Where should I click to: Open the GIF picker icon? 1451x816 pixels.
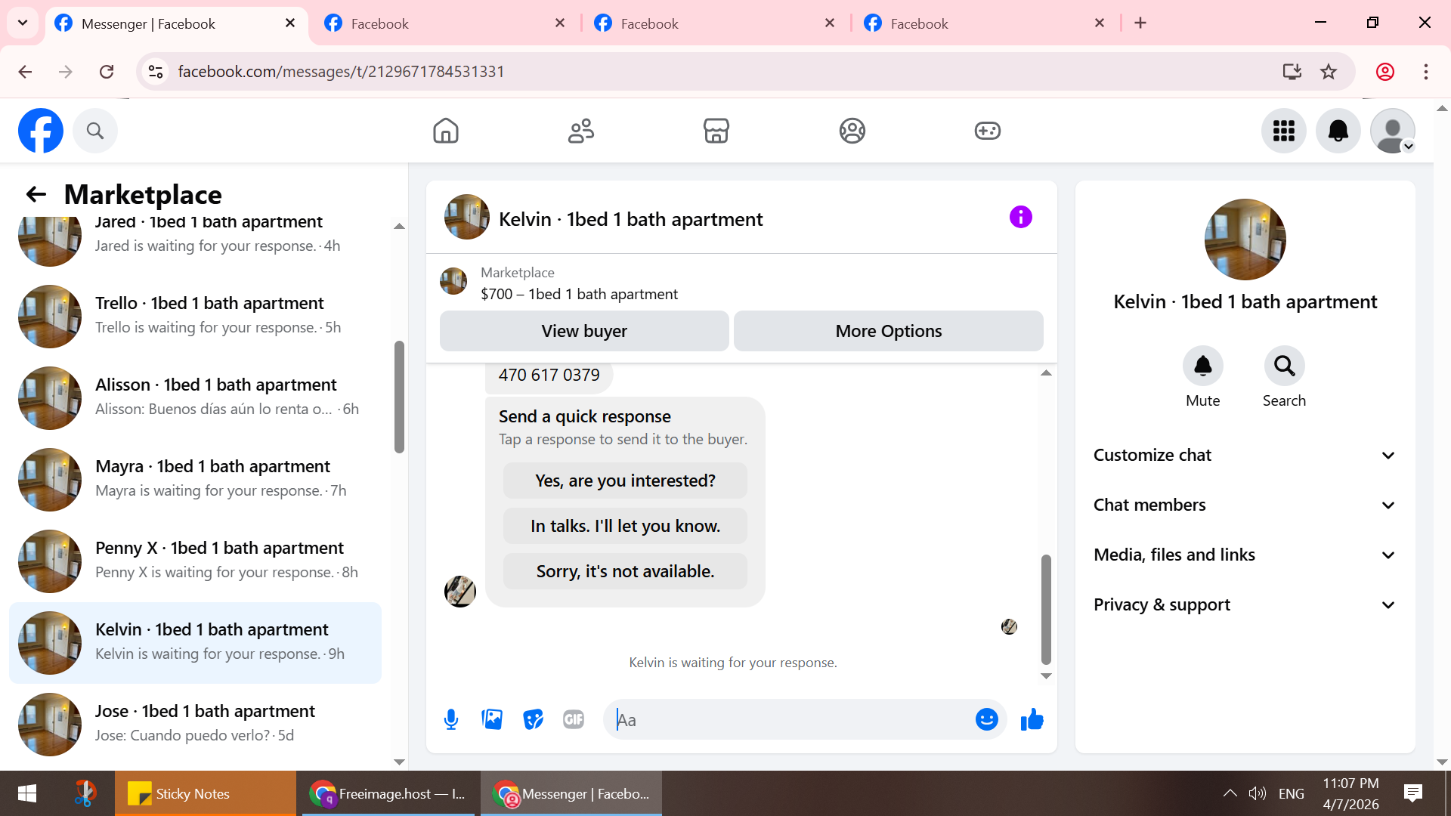click(574, 719)
